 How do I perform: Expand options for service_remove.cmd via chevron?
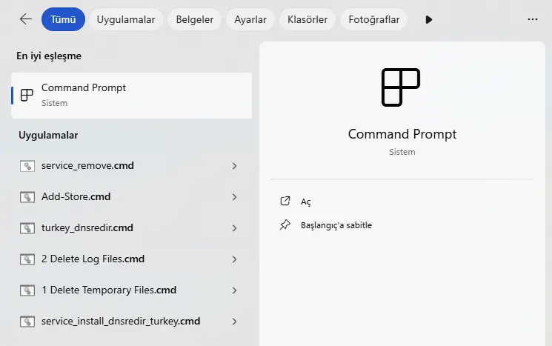[234, 166]
